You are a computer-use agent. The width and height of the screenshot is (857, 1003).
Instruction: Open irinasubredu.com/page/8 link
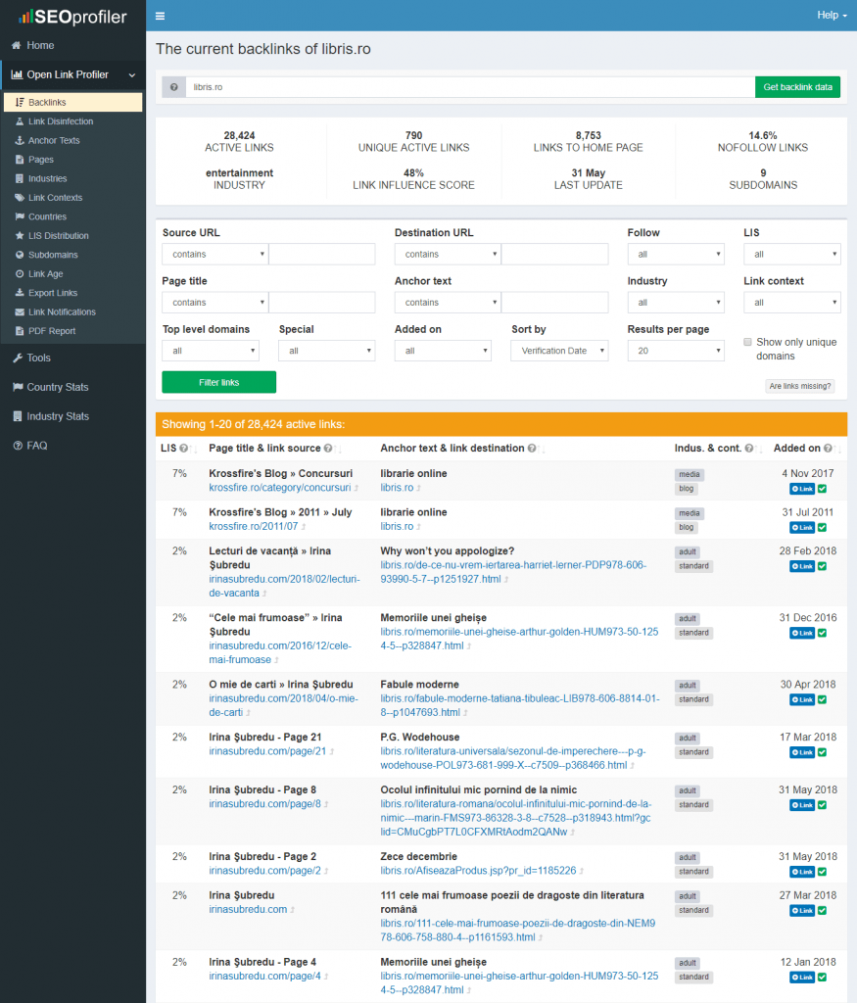click(264, 804)
